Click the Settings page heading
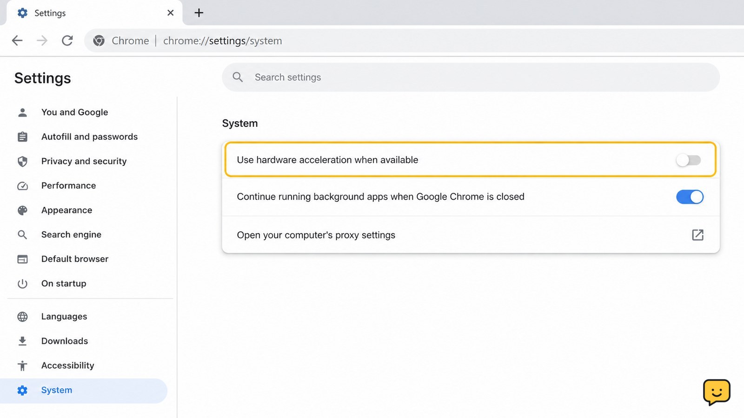Image resolution: width=744 pixels, height=418 pixels. click(x=43, y=78)
